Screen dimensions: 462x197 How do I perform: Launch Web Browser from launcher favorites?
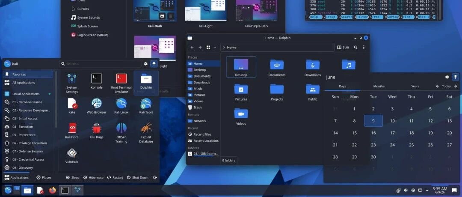pyautogui.click(x=96, y=106)
